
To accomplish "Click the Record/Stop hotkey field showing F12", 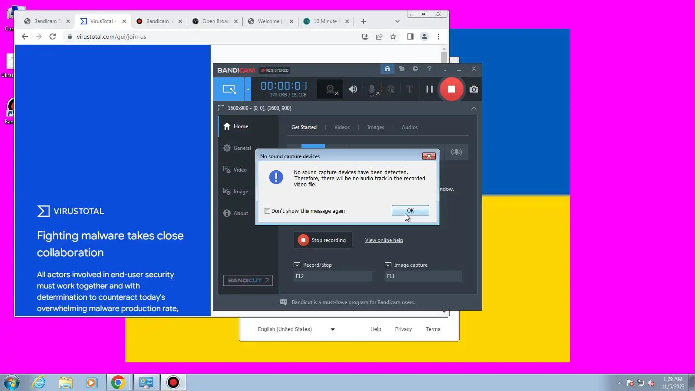I will [333, 276].
